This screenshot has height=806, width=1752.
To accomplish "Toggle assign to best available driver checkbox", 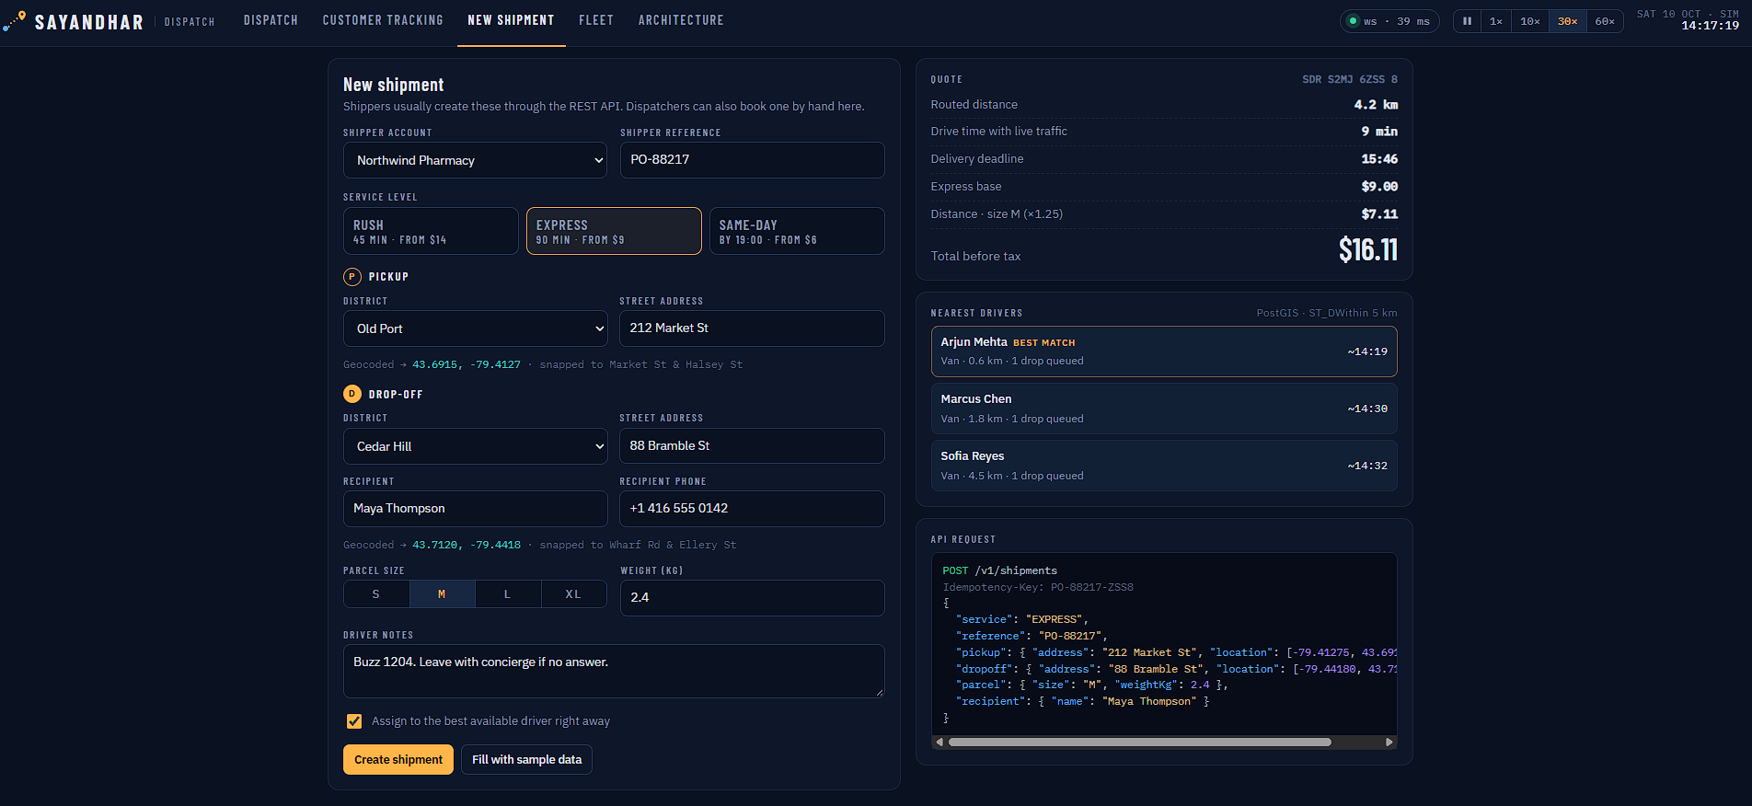I will pos(354,721).
